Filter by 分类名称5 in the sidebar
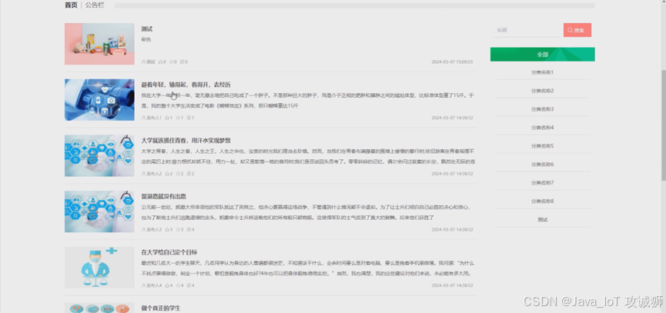The height and width of the screenshot is (313, 666). (x=542, y=146)
